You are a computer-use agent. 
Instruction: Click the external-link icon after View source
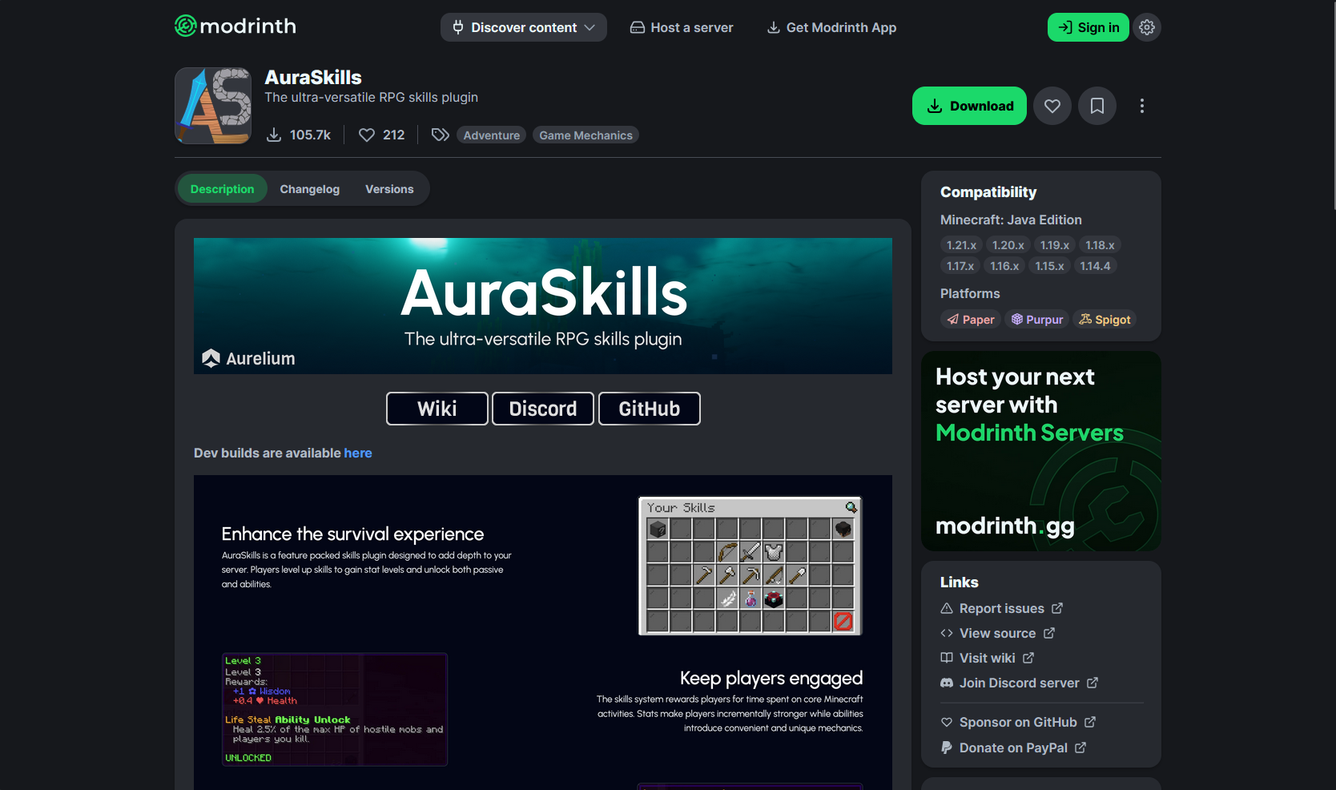click(1049, 633)
